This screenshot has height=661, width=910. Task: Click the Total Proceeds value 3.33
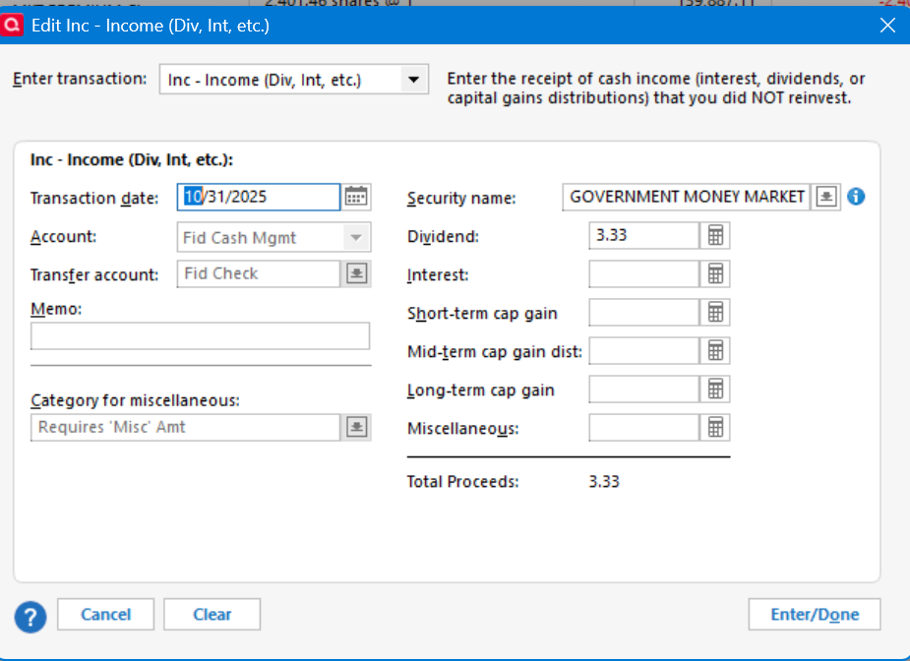(604, 482)
